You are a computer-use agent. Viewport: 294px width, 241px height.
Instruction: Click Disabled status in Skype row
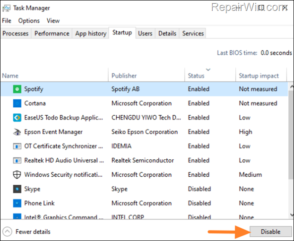click(x=199, y=189)
